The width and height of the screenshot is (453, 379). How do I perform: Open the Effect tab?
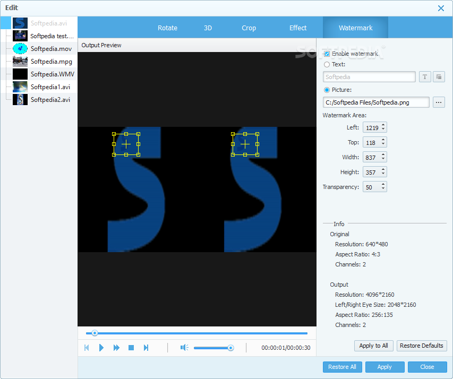pos(298,28)
